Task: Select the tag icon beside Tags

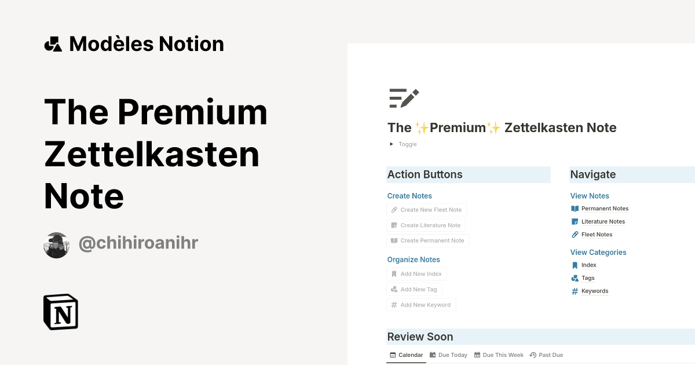Action: coord(574,278)
